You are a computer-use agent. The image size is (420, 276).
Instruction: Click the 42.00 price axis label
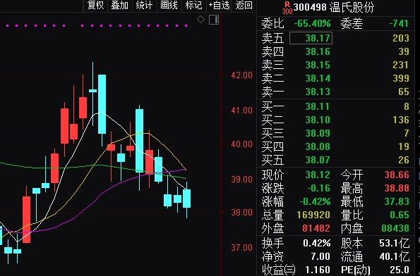pos(241,75)
